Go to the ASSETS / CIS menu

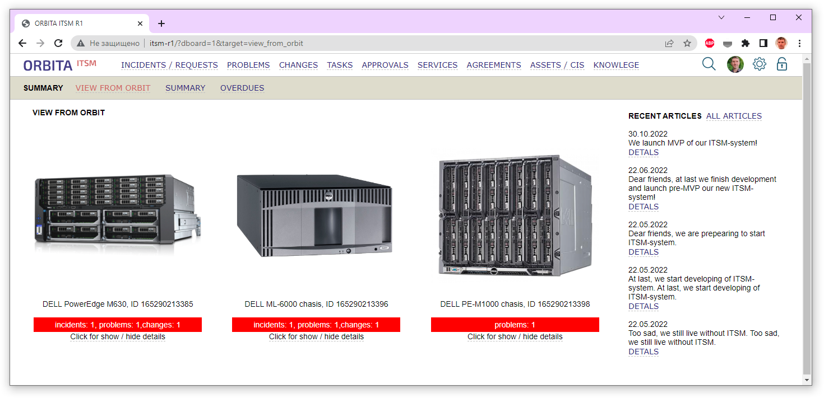[557, 65]
